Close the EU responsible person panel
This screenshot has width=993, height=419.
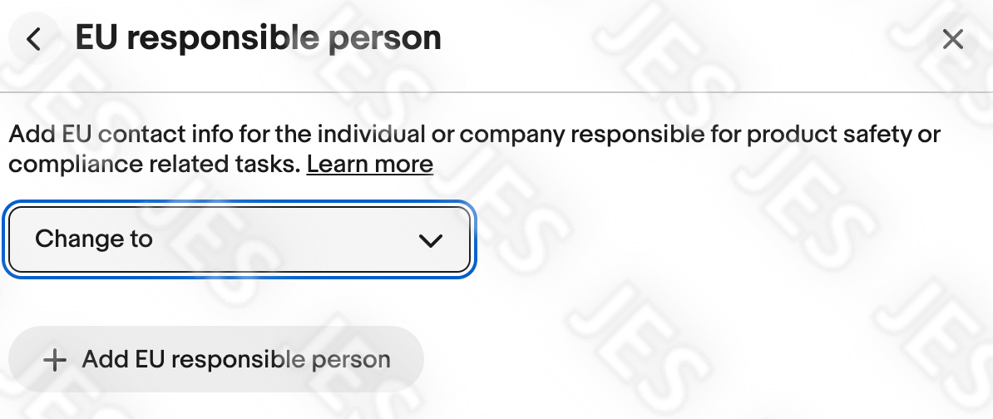pos(952,39)
